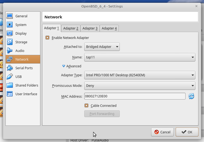Uncheck the Cable Connected checkbox

point(87,106)
